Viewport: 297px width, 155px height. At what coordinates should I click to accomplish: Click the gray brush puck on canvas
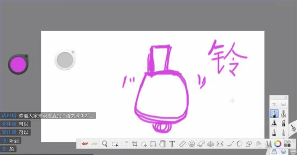coord(65,59)
